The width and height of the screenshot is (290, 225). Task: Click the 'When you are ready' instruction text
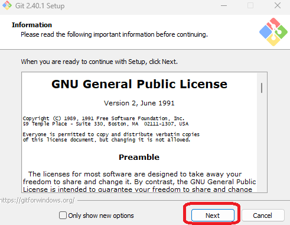[99, 62]
